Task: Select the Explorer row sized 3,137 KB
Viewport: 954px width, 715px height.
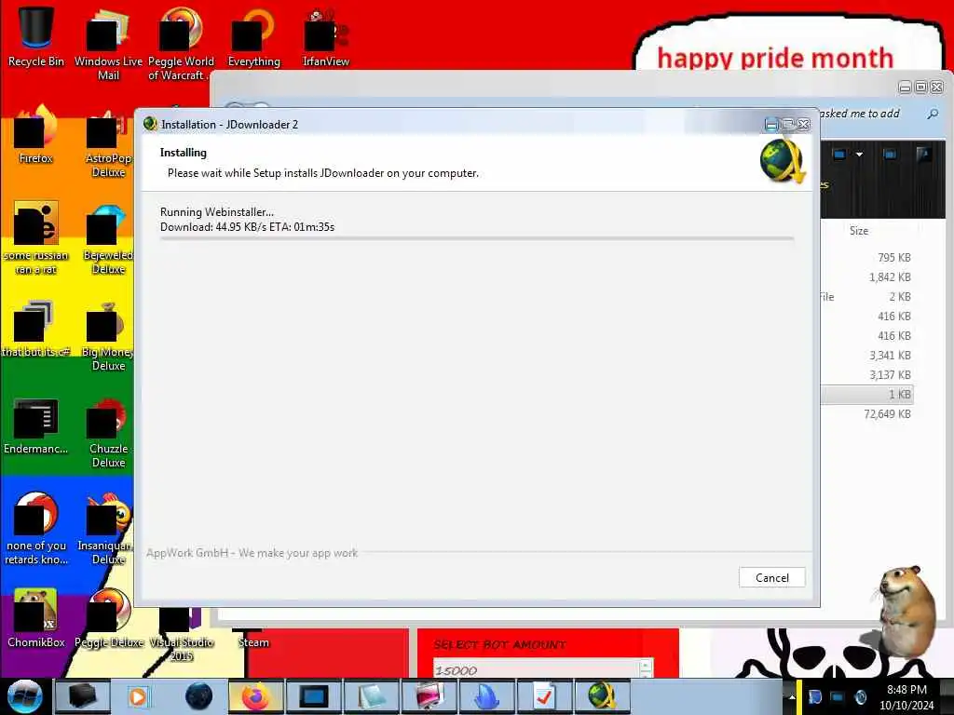Action: pyautogui.click(x=867, y=374)
